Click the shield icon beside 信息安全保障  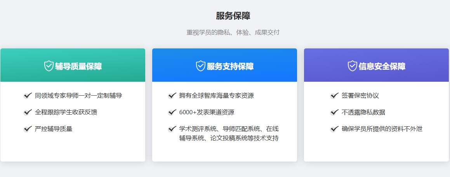(x=353, y=66)
